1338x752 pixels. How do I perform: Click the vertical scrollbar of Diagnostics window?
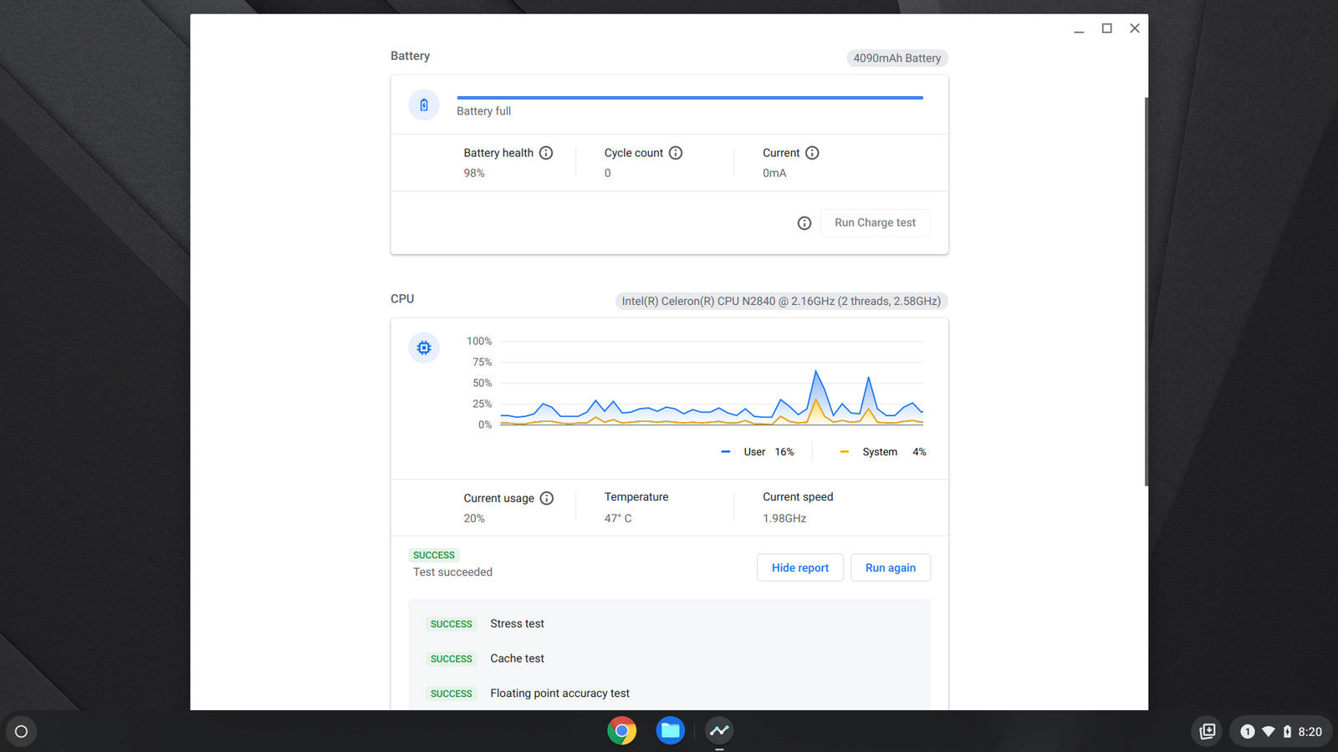(1146, 291)
